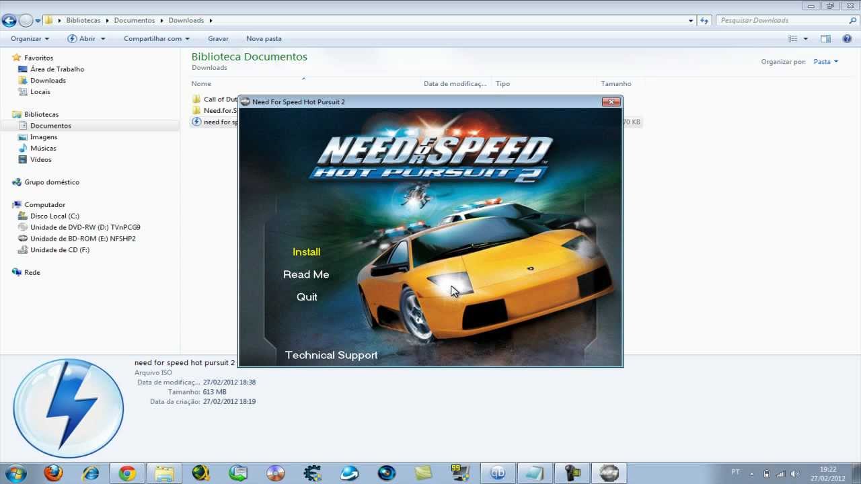Screen dimensions: 861x484
Task: Close the Need For Speed Hot Pursuit 2 window
Action: pyautogui.click(x=611, y=102)
